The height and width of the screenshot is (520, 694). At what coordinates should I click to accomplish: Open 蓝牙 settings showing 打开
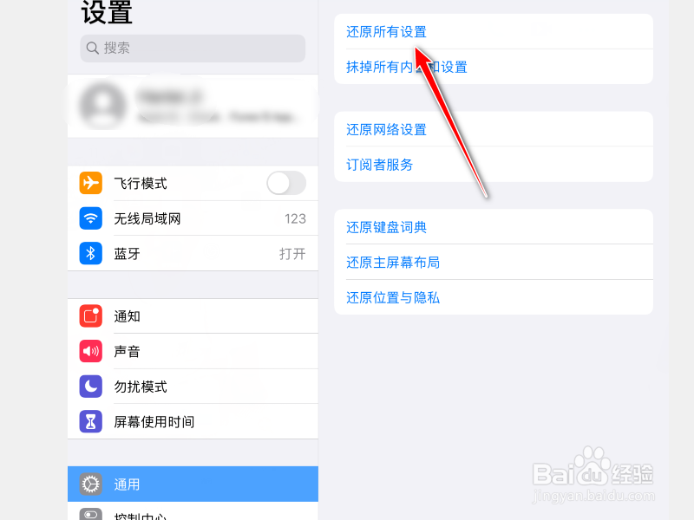coord(193,253)
